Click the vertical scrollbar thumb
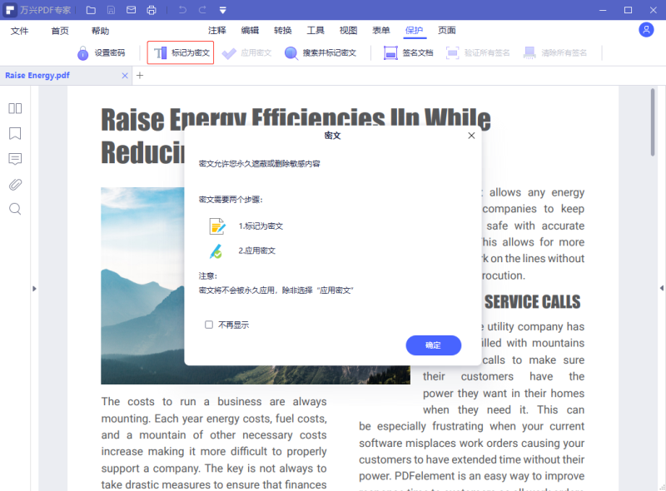Viewport: 666px width, 491px height. 653,122
